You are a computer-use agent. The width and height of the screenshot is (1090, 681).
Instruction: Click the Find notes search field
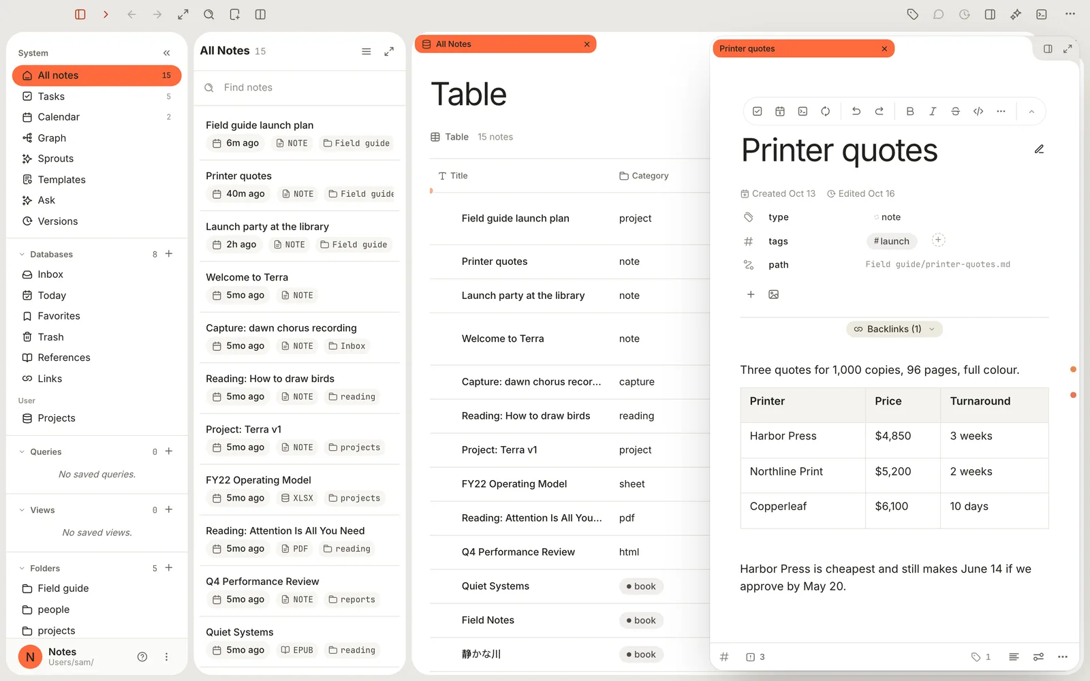pos(300,87)
